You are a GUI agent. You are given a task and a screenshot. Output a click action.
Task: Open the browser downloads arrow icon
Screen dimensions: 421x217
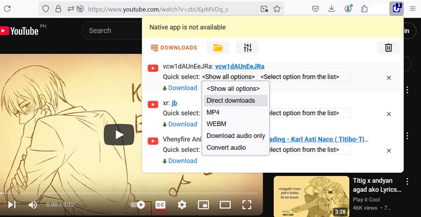click(332, 9)
